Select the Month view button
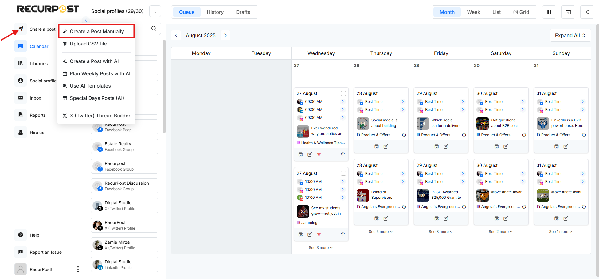The image size is (599, 279). (447, 12)
